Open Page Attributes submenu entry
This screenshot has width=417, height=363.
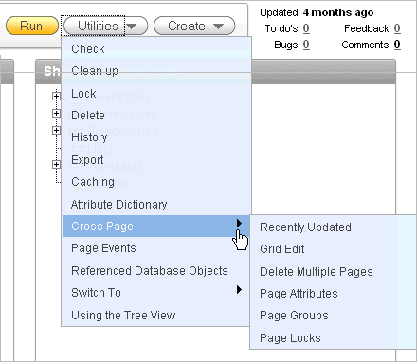click(334, 294)
